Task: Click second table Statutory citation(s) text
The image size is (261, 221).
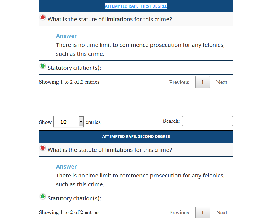Action: click(x=74, y=198)
